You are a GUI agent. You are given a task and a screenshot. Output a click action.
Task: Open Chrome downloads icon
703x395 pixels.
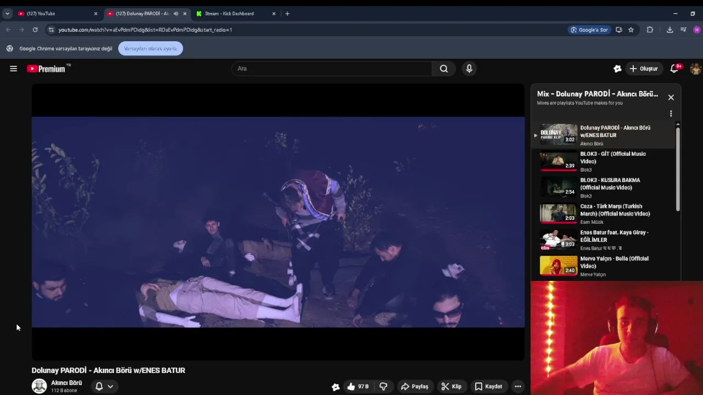(x=669, y=30)
